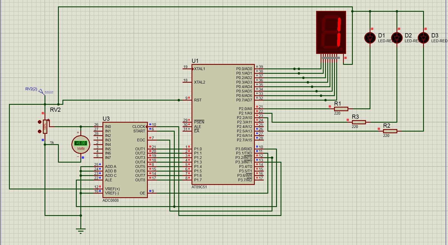The width and height of the screenshot is (448, 245).
Task: Click the R1 reference label
Action: 338,104
